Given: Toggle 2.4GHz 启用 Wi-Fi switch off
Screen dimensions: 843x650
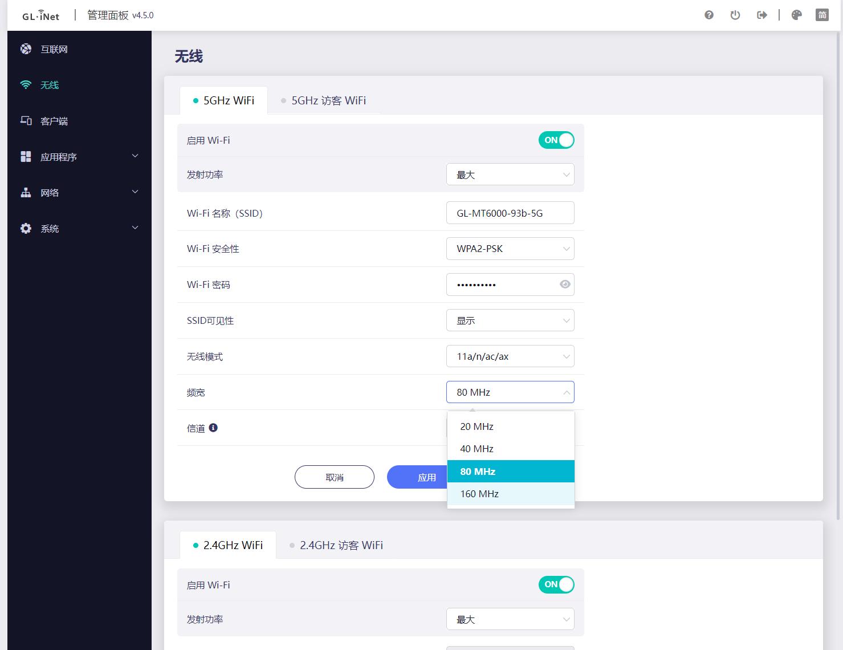Looking at the screenshot, I should tap(556, 584).
